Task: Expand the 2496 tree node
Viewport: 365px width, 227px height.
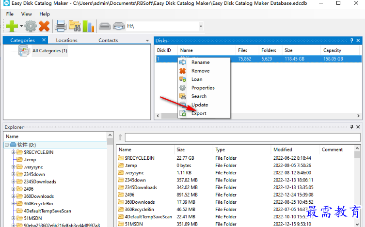Action: pyautogui.click(x=13, y=189)
